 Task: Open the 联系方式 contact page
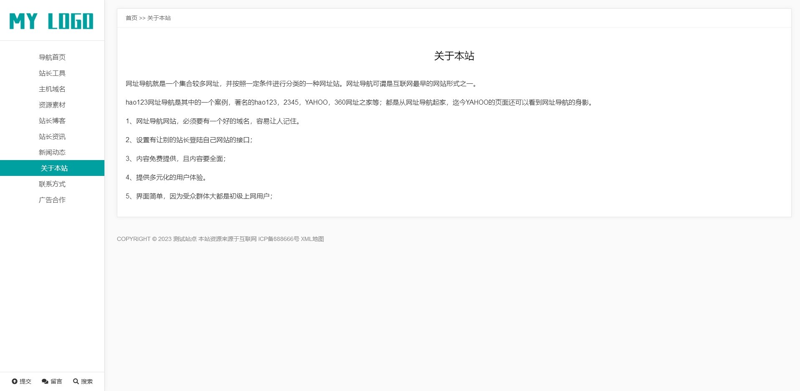point(52,184)
